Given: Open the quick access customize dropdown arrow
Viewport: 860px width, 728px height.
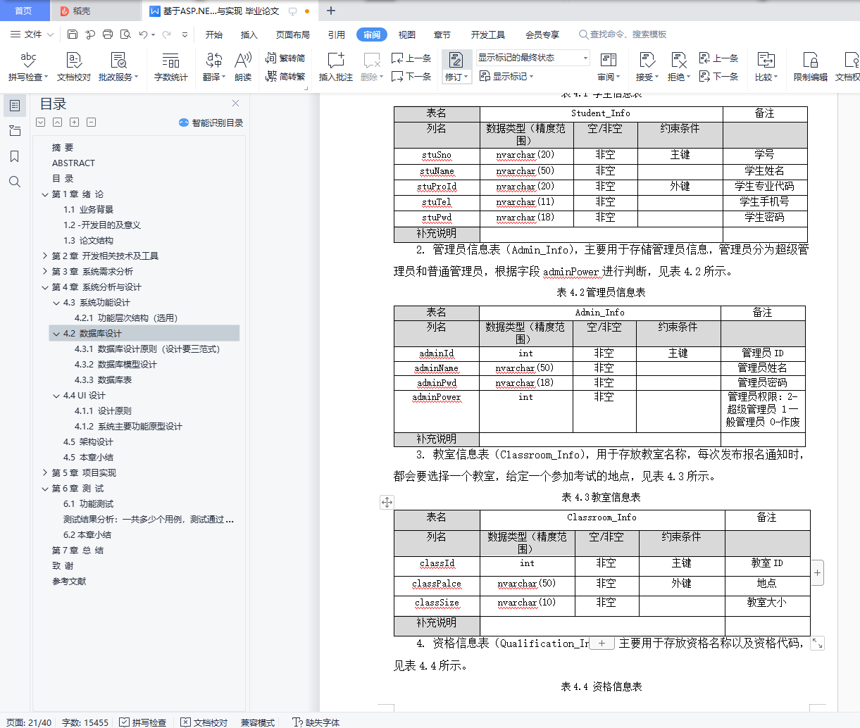Looking at the screenshot, I should click(185, 34).
